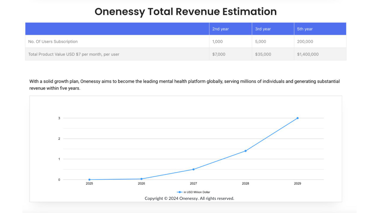This screenshot has width=379, height=213.
Task: Click the y-axis label '3'
Action: click(59, 118)
